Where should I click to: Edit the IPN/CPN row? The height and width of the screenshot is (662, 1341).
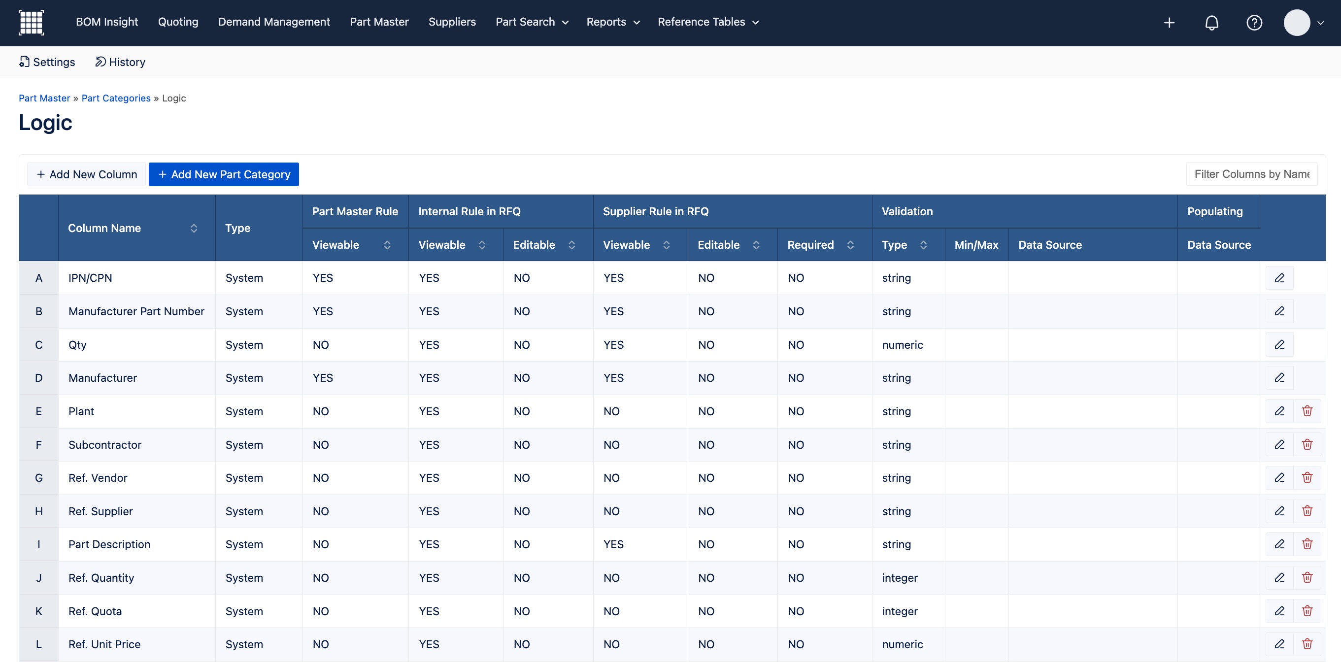tap(1279, 278)
